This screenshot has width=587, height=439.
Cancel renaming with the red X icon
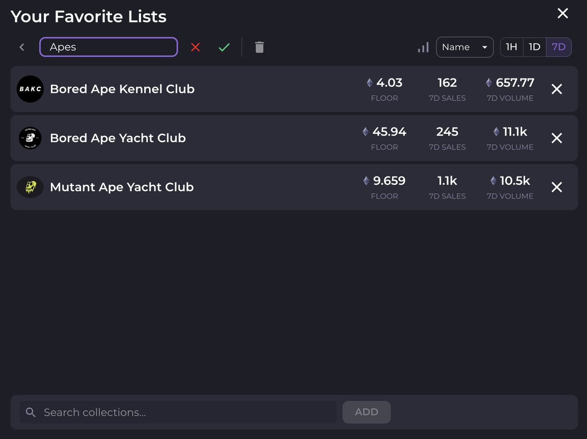[x=196, y=47]
